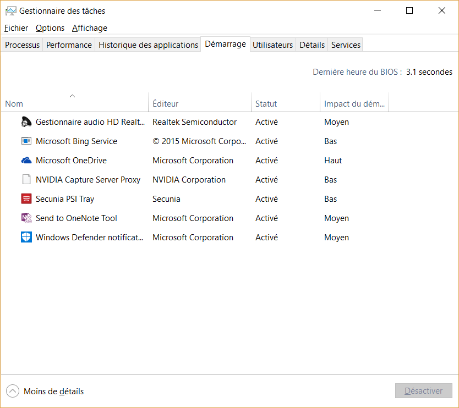
Task: Close the Gestionnaire des tâches window
Action: tap(442, 10)
